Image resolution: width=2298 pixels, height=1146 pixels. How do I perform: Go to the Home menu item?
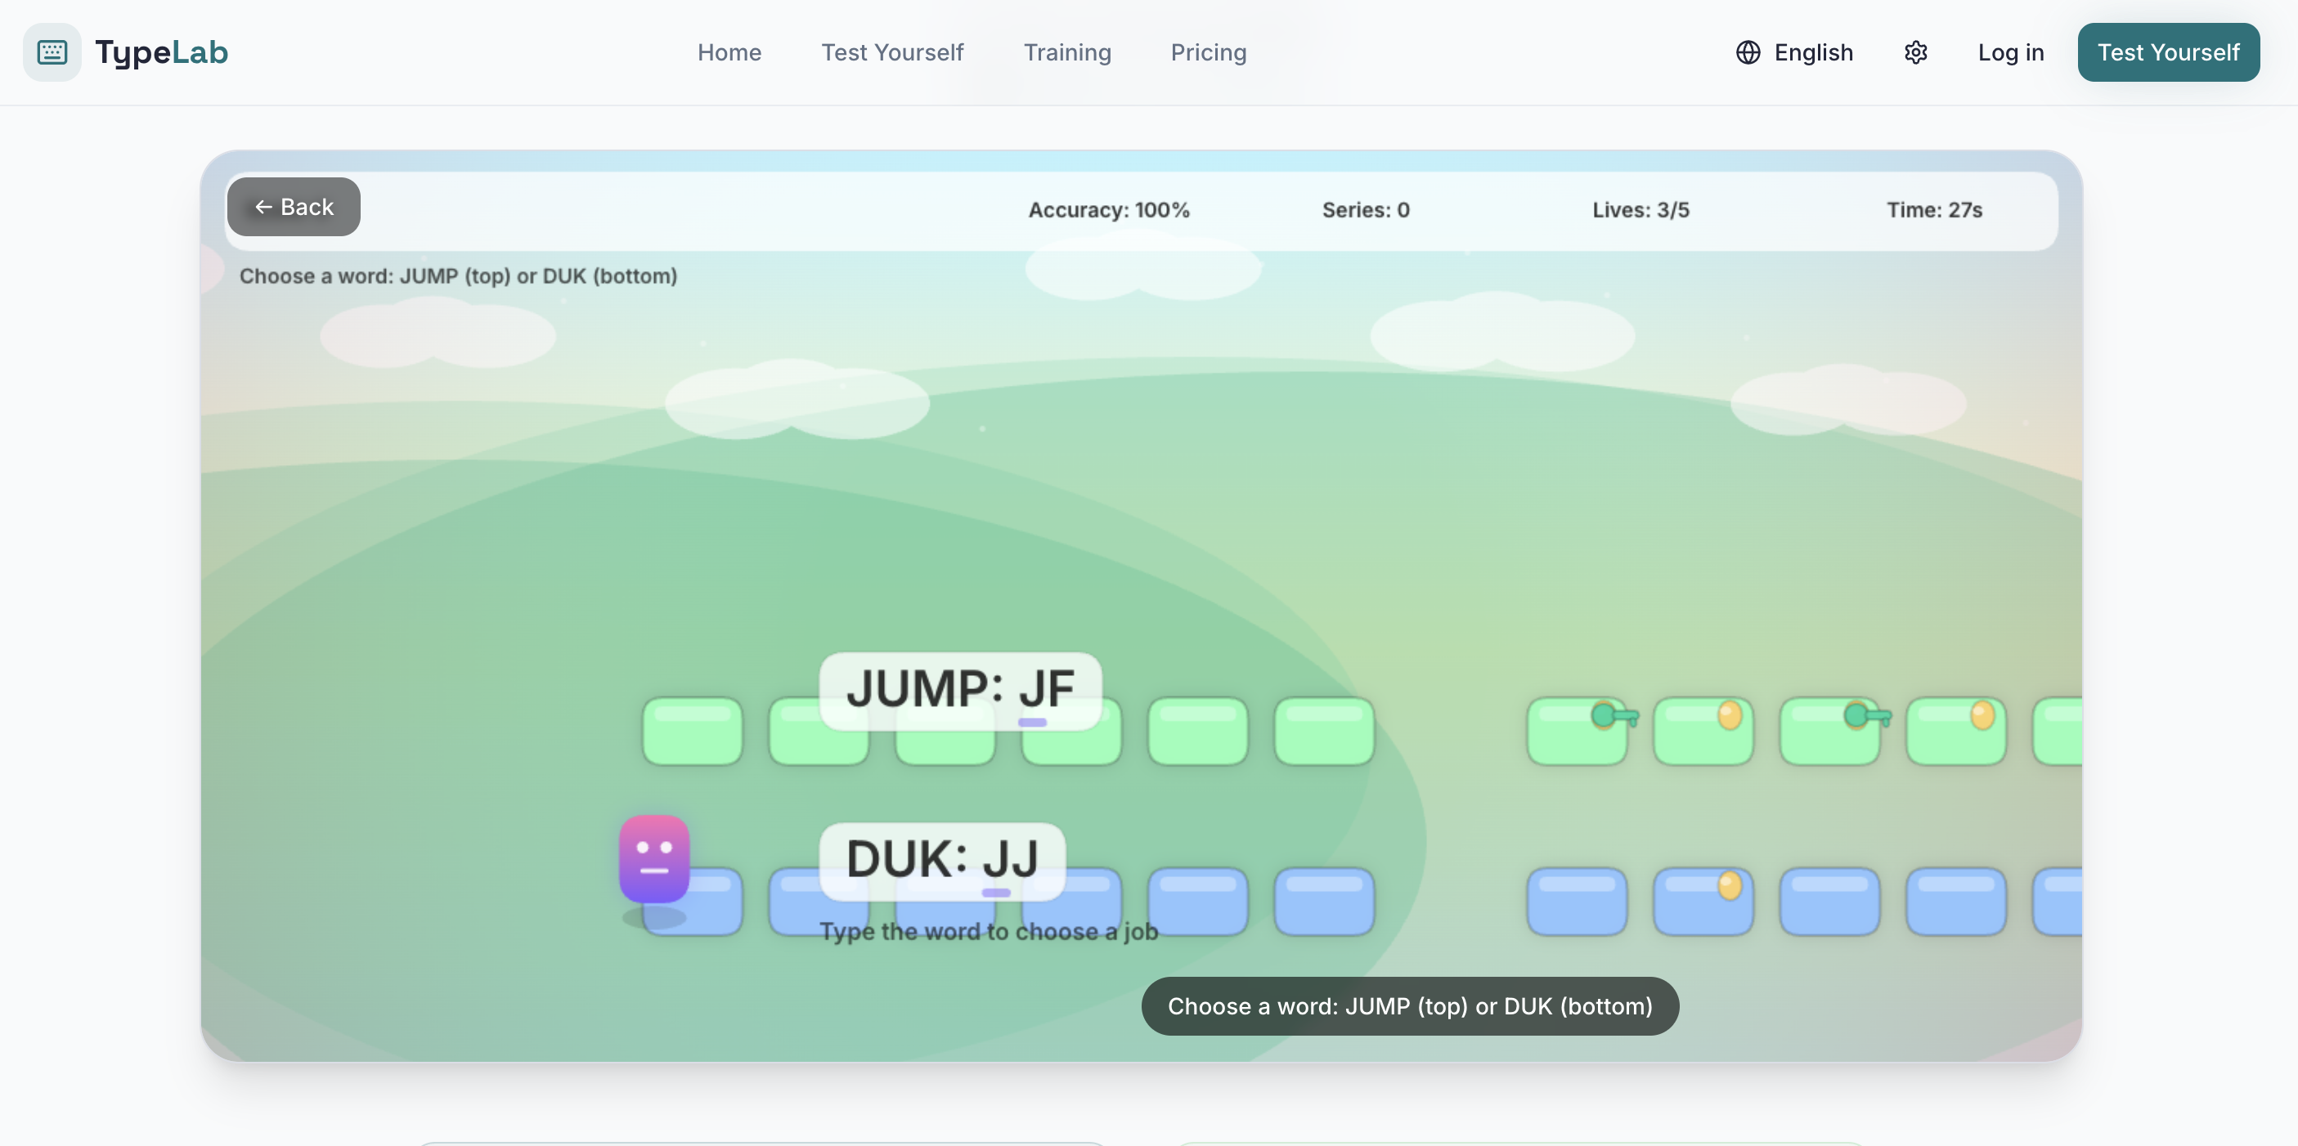coord(729,52)
